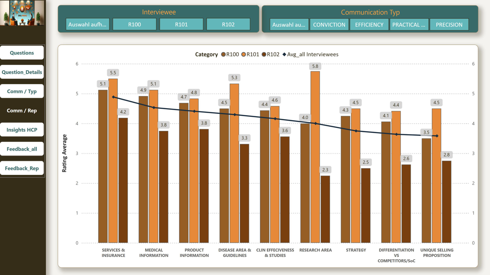Click the average line marker above SERVICES & INSURANCE
The width and height of the screenshot is (490, 275).
click(x=113, y=97)
